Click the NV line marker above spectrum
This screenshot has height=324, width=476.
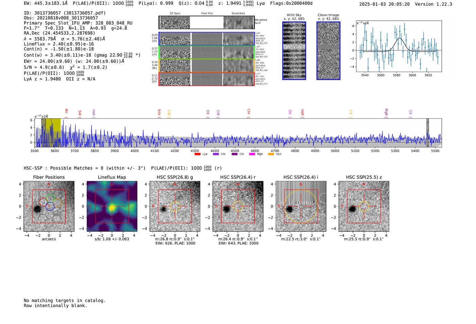66,113
